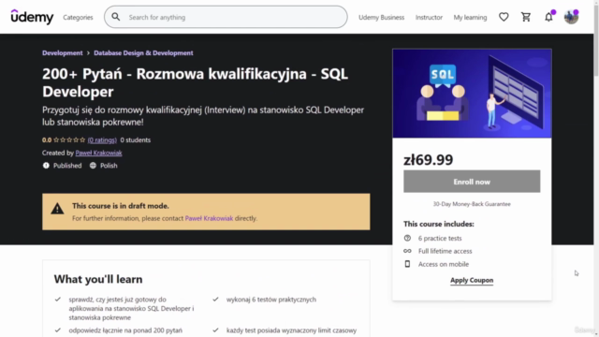This screenshot has width=599, height=337.
Task: Click checkmark beside 'odpowiedz łącznie na ponad 200'
Action: pos(58,330)
